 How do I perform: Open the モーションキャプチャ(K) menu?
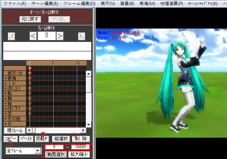click(x=203, y=4)
